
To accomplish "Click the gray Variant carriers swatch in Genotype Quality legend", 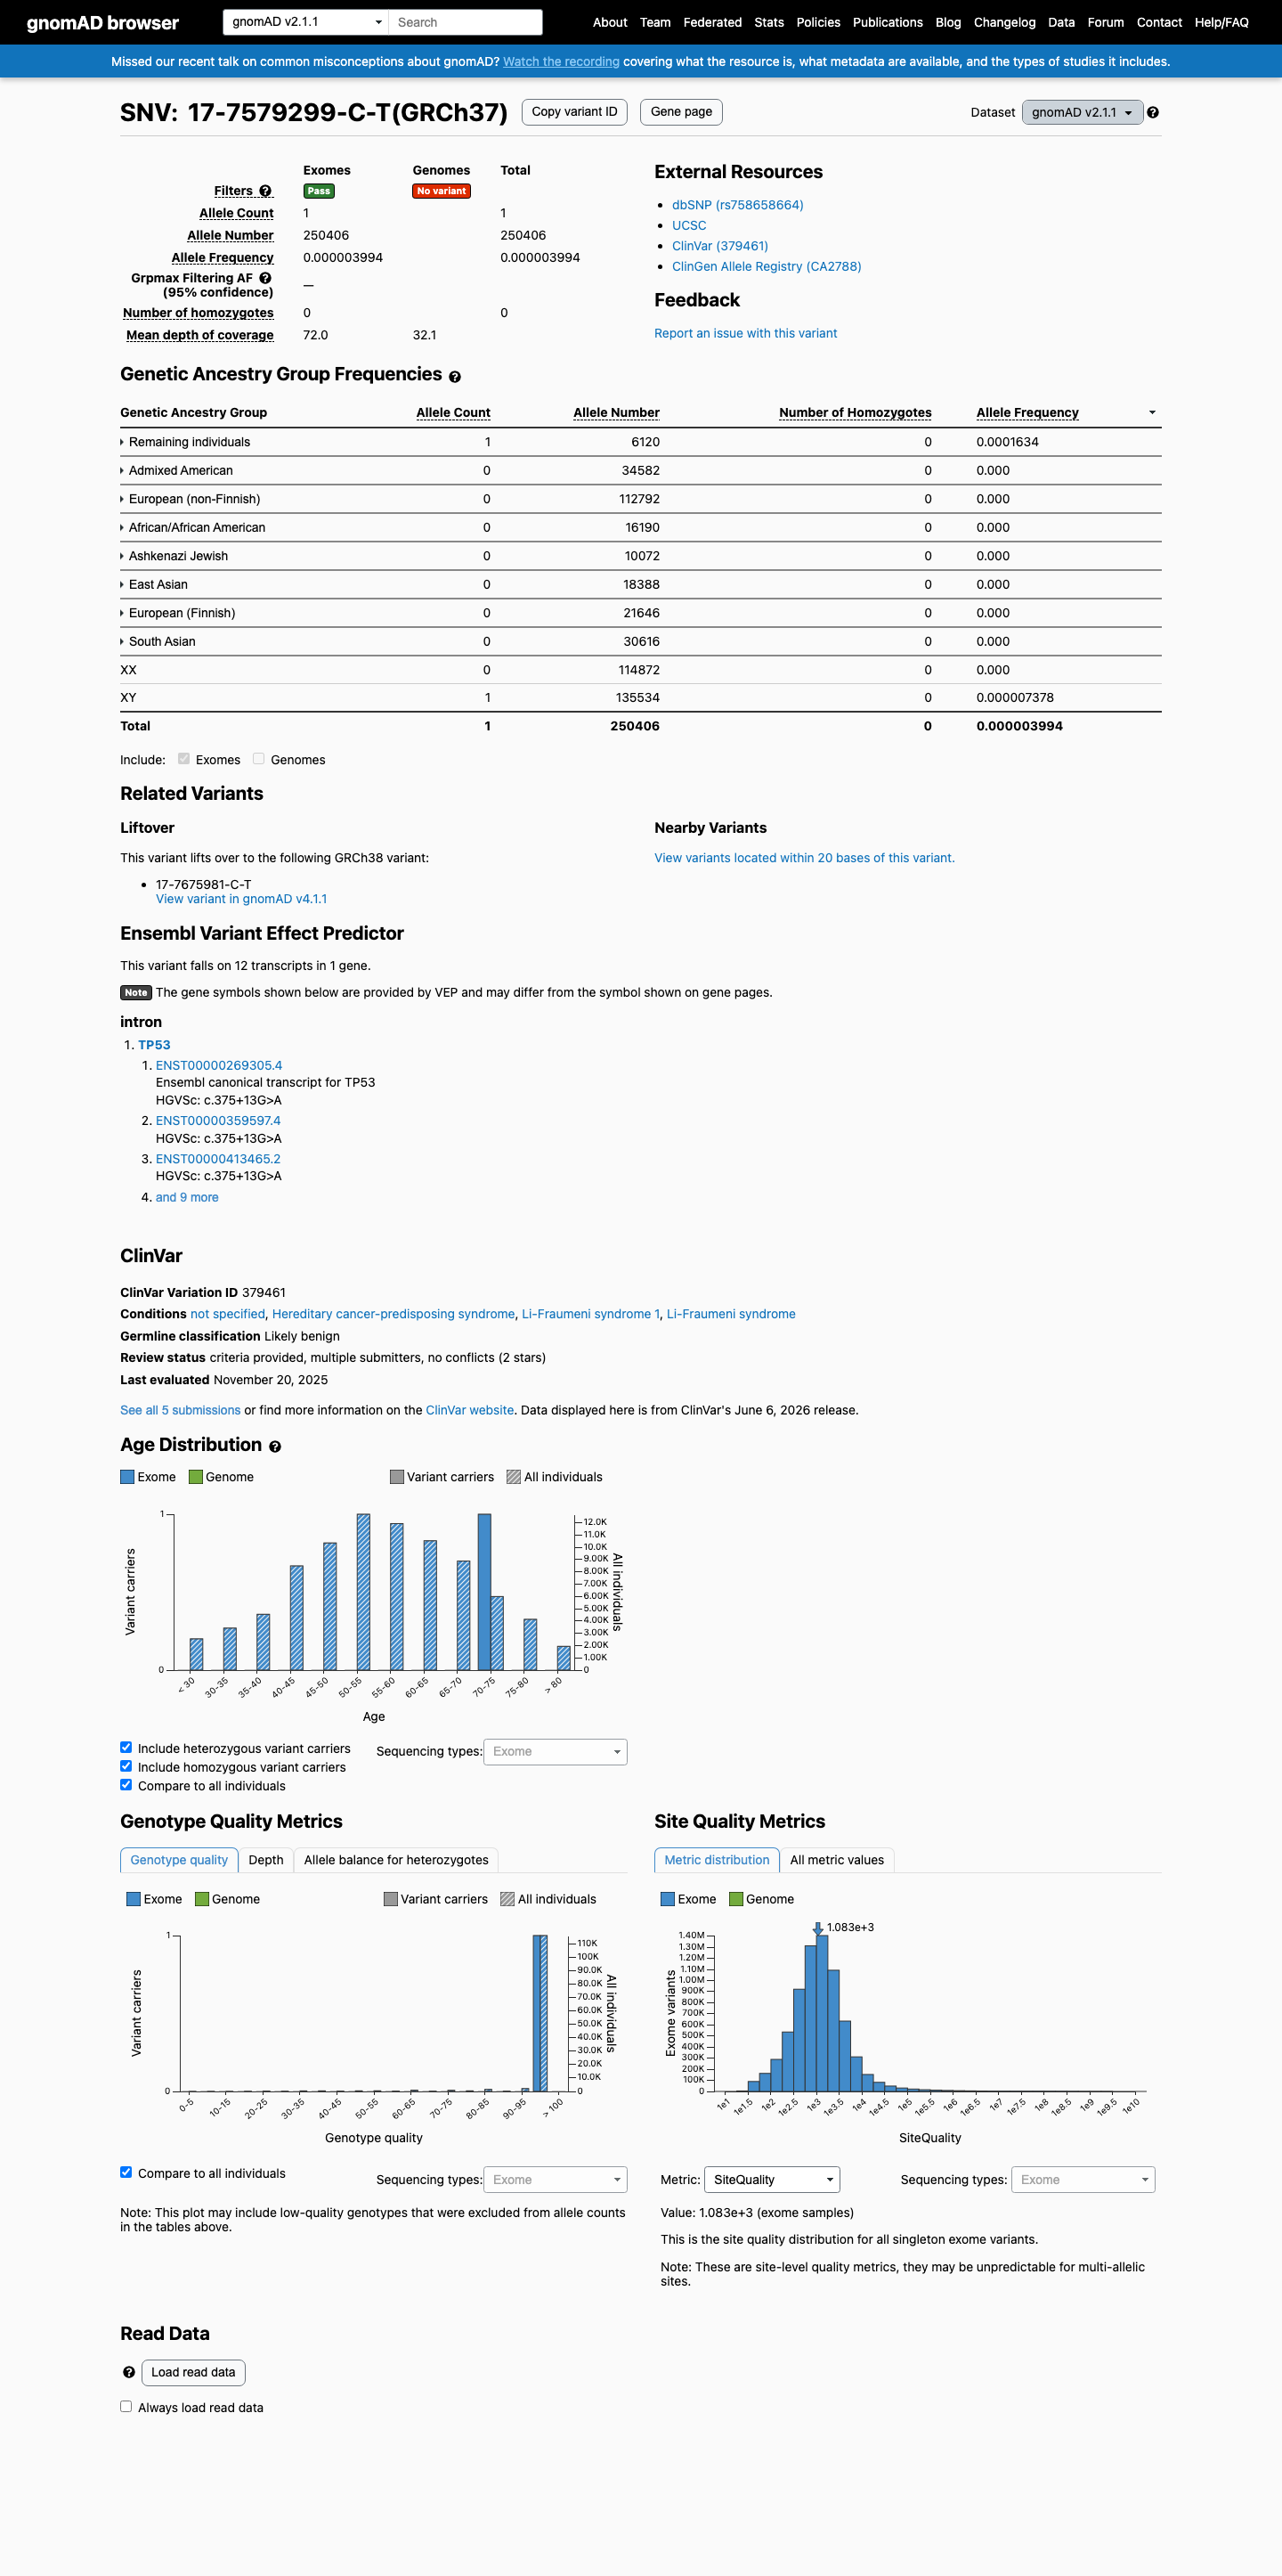I will click(391, 1899).
